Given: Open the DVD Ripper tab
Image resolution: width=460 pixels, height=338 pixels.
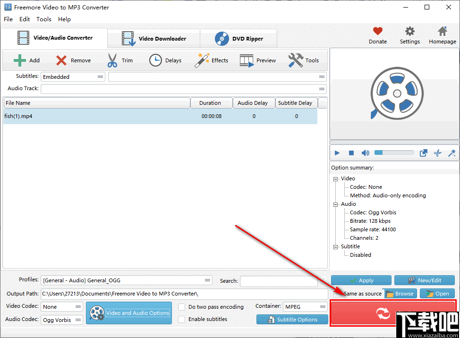Looking at the screenshot, I should (x=239, y=38).
